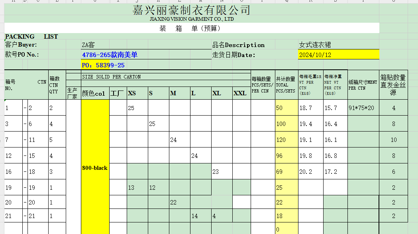The image size is (418, 234).
Task: Select the carton size cell 91*75*20
Action: (x=361, y=108)
